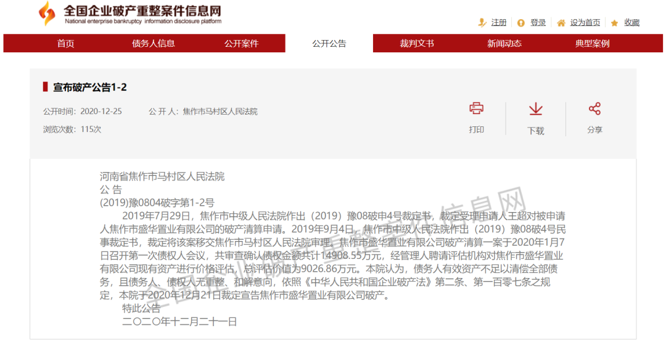Switch to the 公开案件 tab
The width and height of the screenshot is (666, 347).
[241, 43]
